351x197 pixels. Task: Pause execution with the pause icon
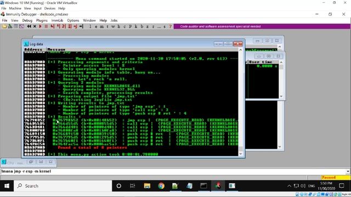tap(46, 26)
